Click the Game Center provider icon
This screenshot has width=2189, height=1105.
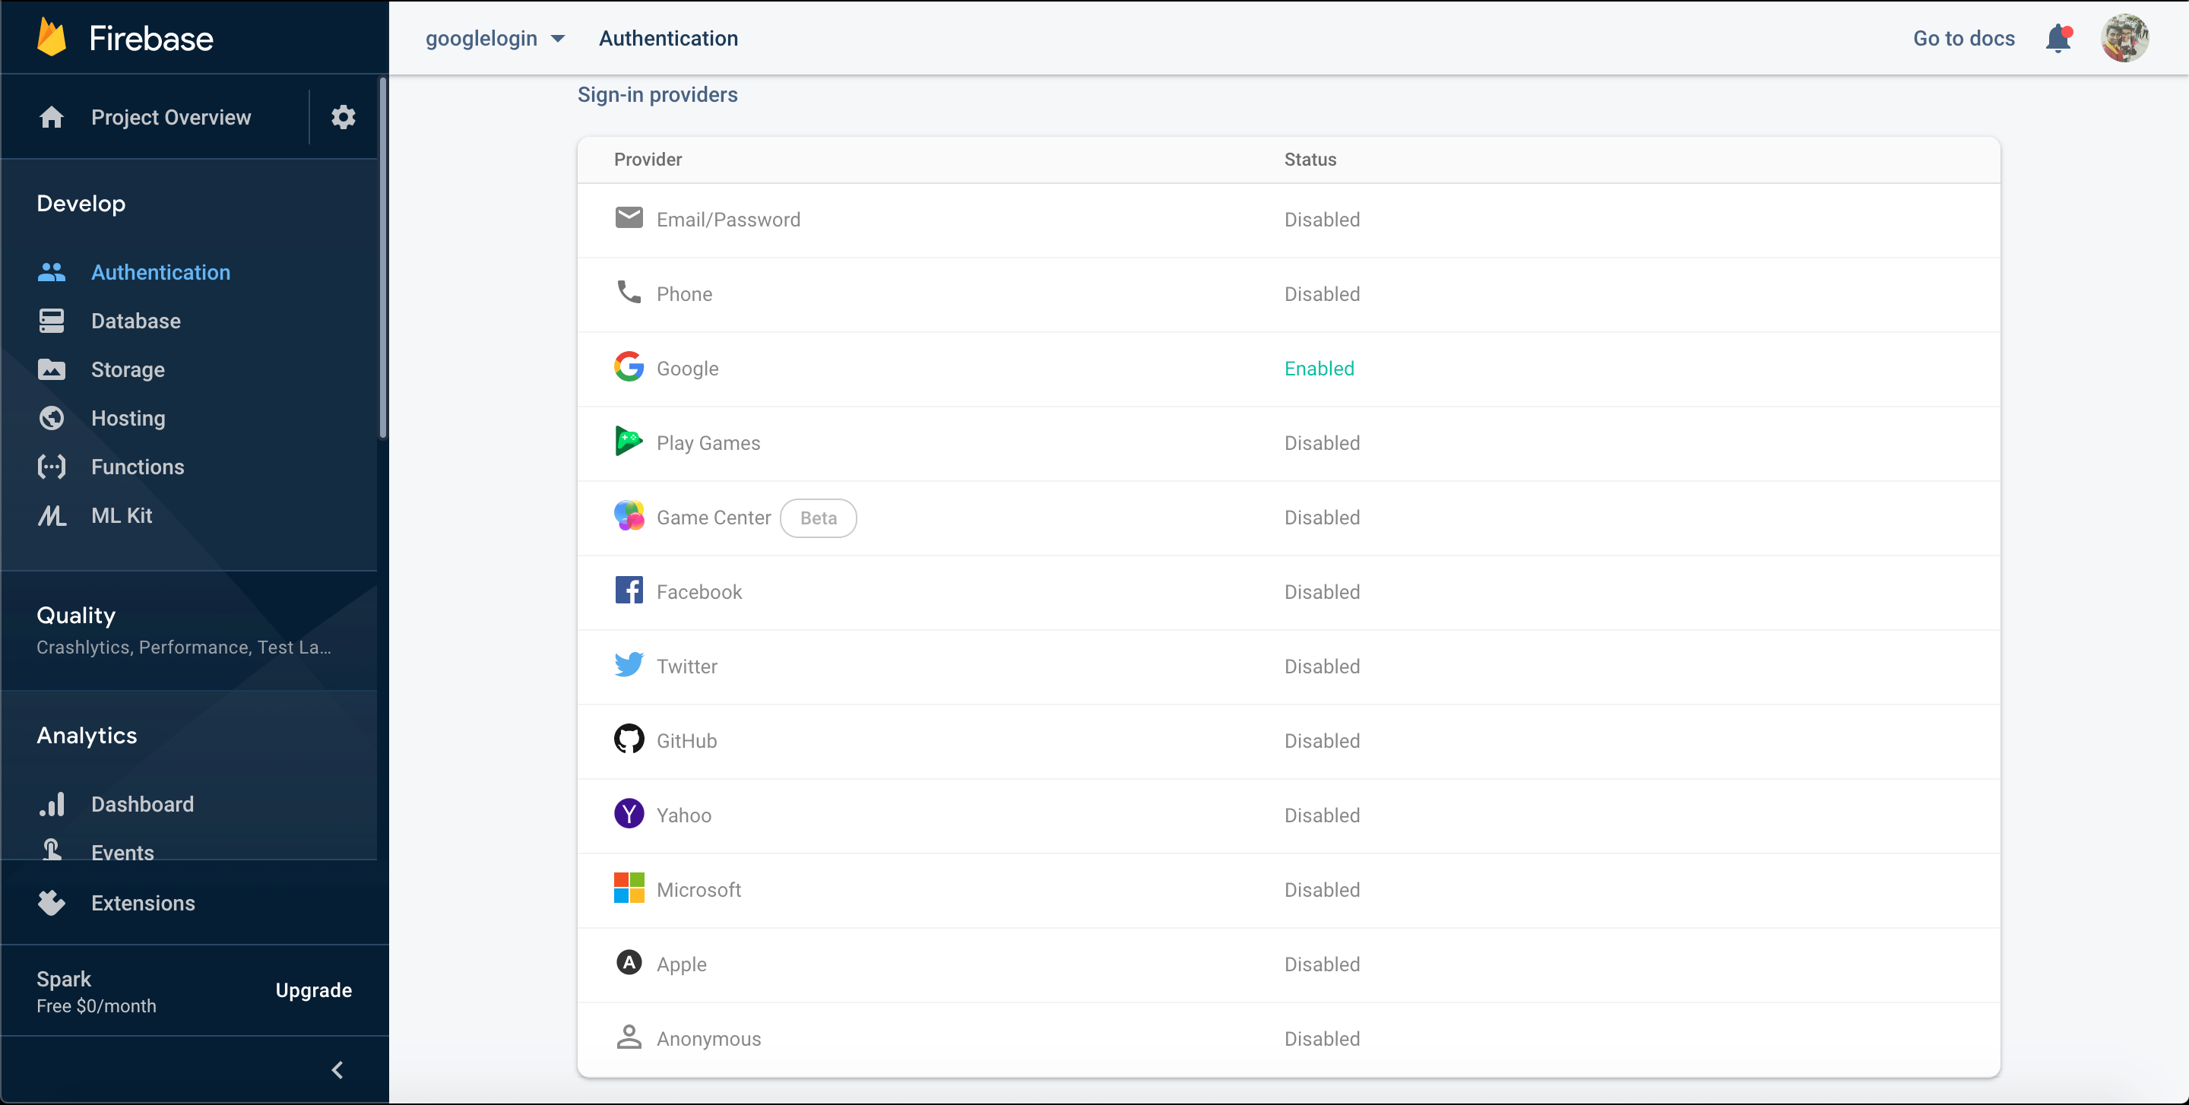629,515
